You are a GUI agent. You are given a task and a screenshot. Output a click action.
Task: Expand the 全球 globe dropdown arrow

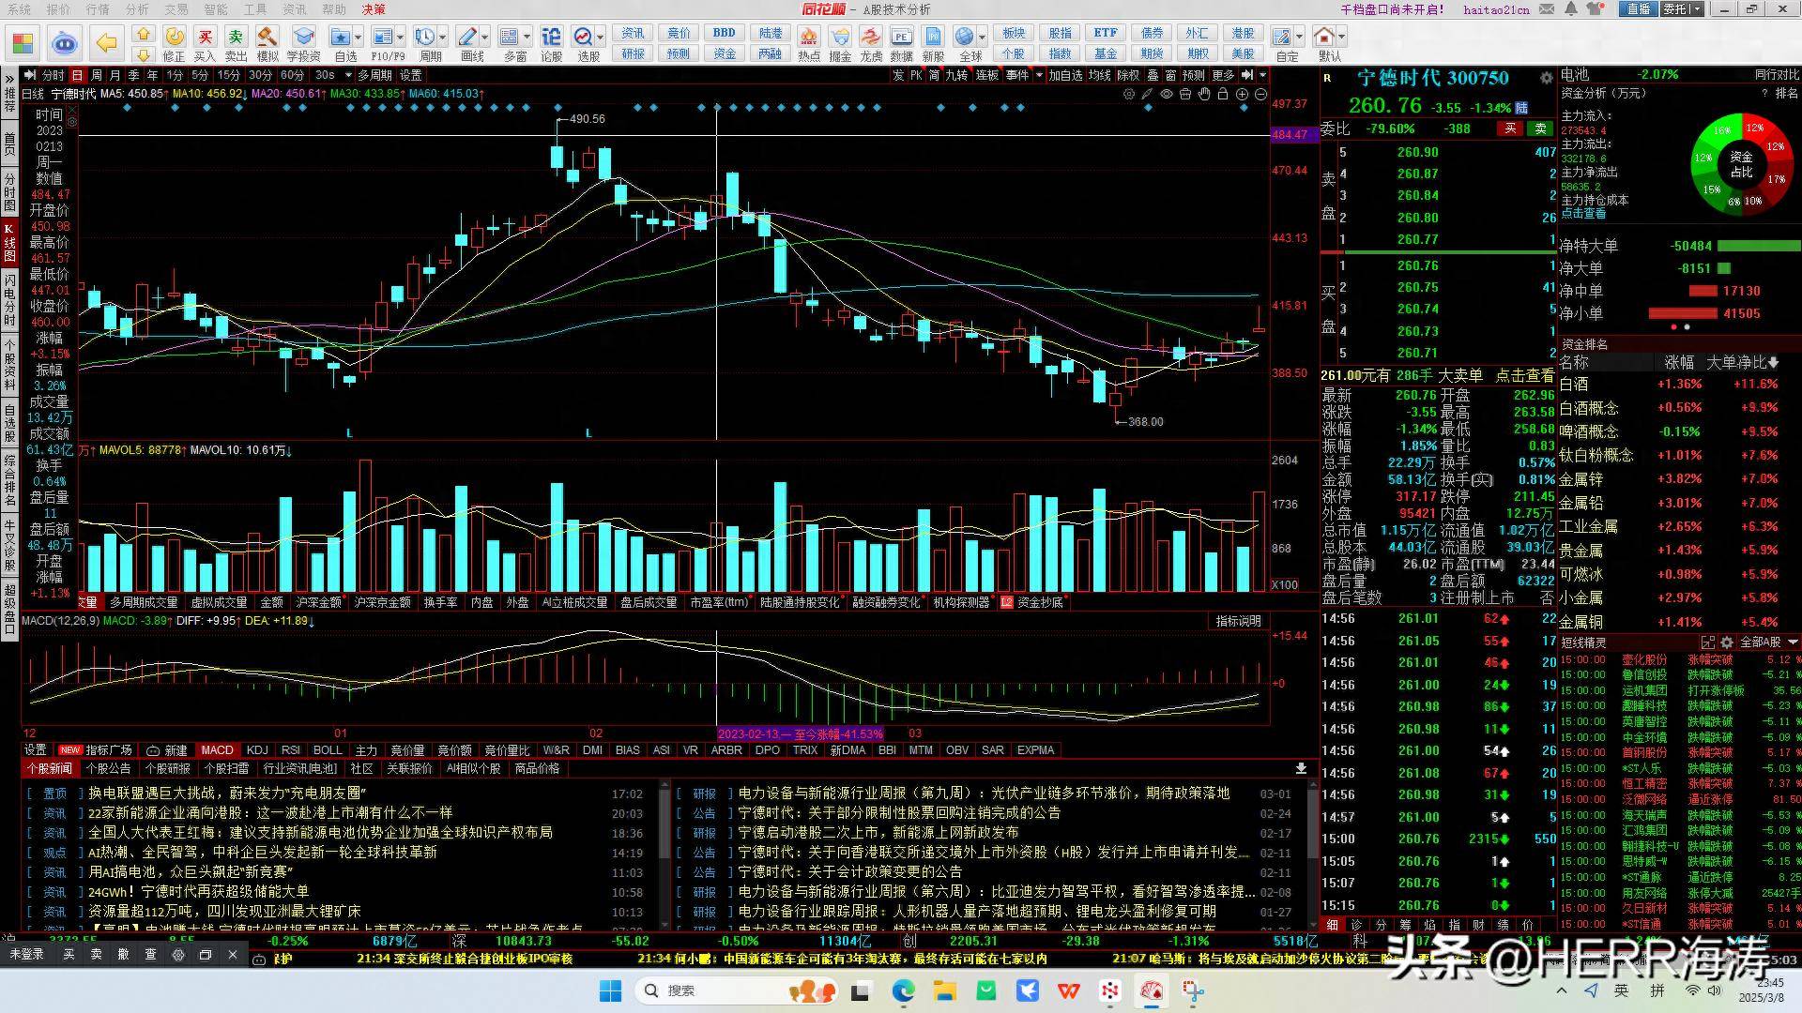[x=981, y=38]
